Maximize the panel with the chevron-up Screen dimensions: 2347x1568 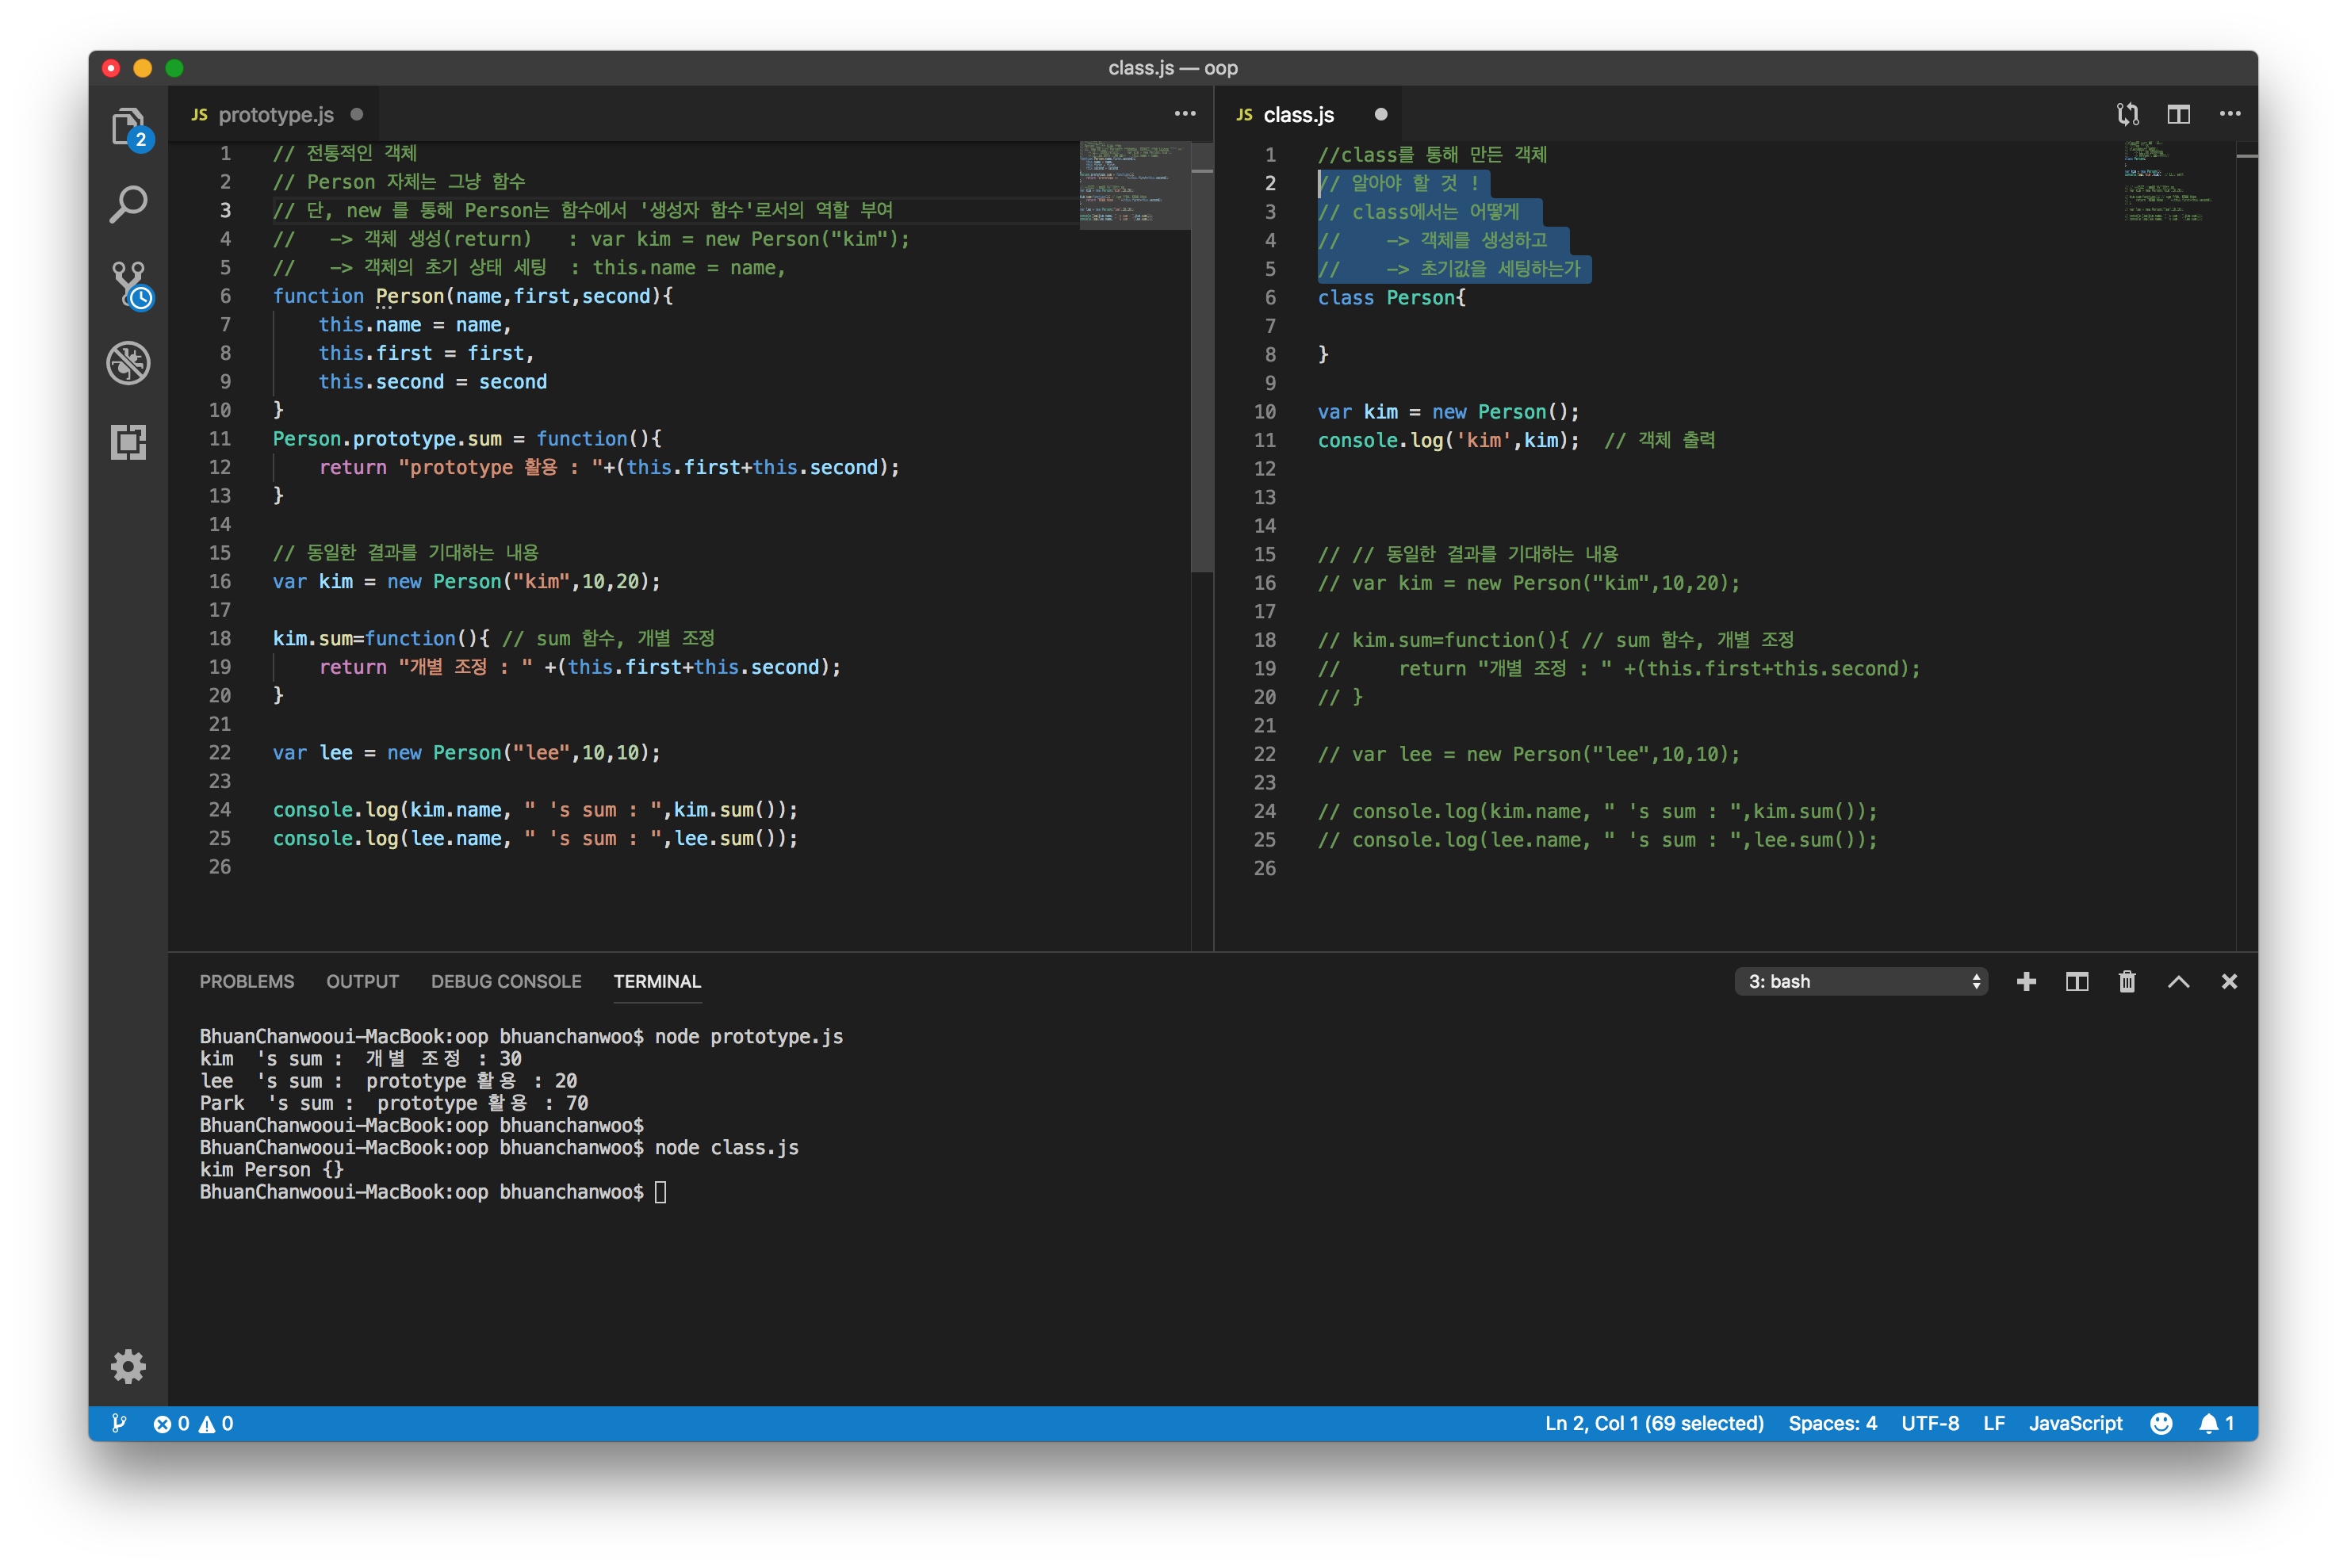pyautogui.click(x=2178, y=981)
